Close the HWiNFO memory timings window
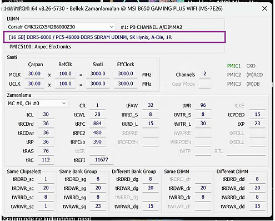 point(264,8)
